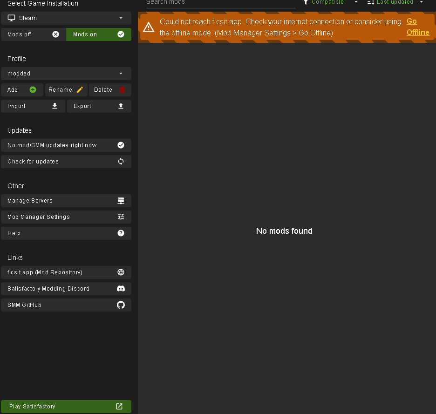
Task: Click the Profile section heading
Action: click(17, 59)
